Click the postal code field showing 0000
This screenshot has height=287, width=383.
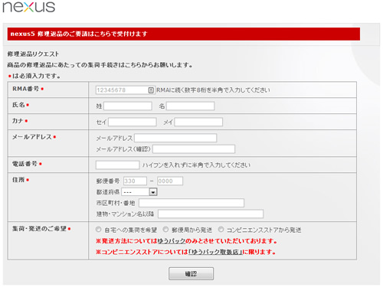click(x=170, y=181)
